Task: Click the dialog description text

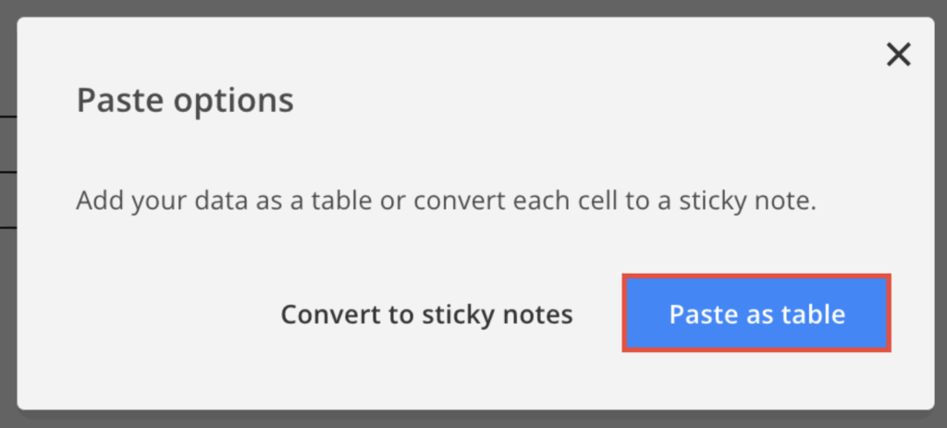Action: (x=446, y=201)
